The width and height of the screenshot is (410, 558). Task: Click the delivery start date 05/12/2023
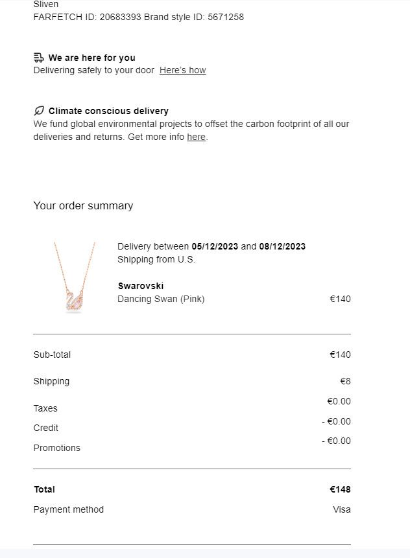(215, 247)
